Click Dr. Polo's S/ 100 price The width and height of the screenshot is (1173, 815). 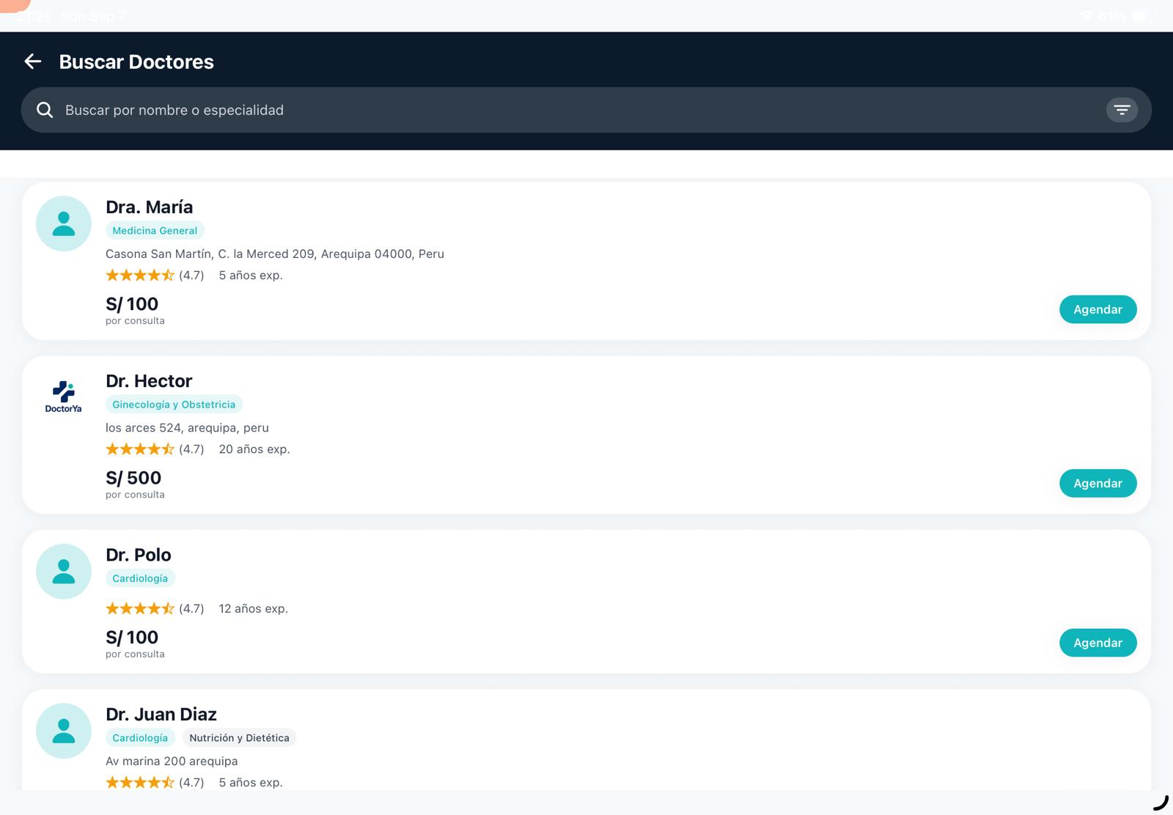(x=132, y=638)
